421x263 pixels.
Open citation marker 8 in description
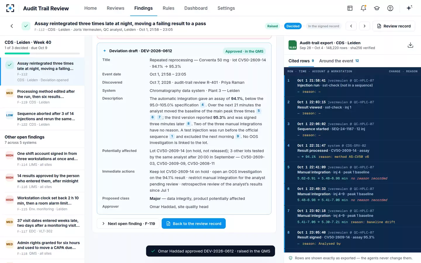189,124
